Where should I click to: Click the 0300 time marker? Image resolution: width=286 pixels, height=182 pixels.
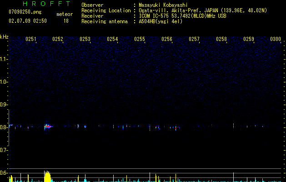(x=276, y=39)
